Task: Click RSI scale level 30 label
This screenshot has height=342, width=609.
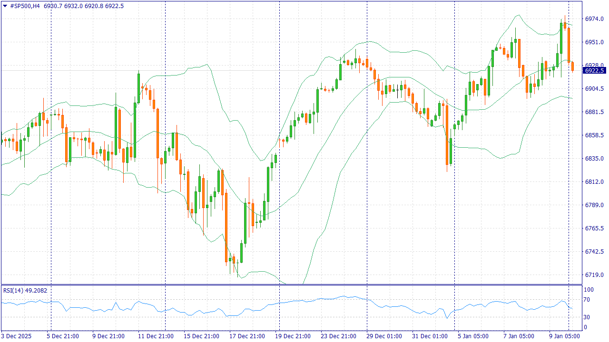Action: 587,317
